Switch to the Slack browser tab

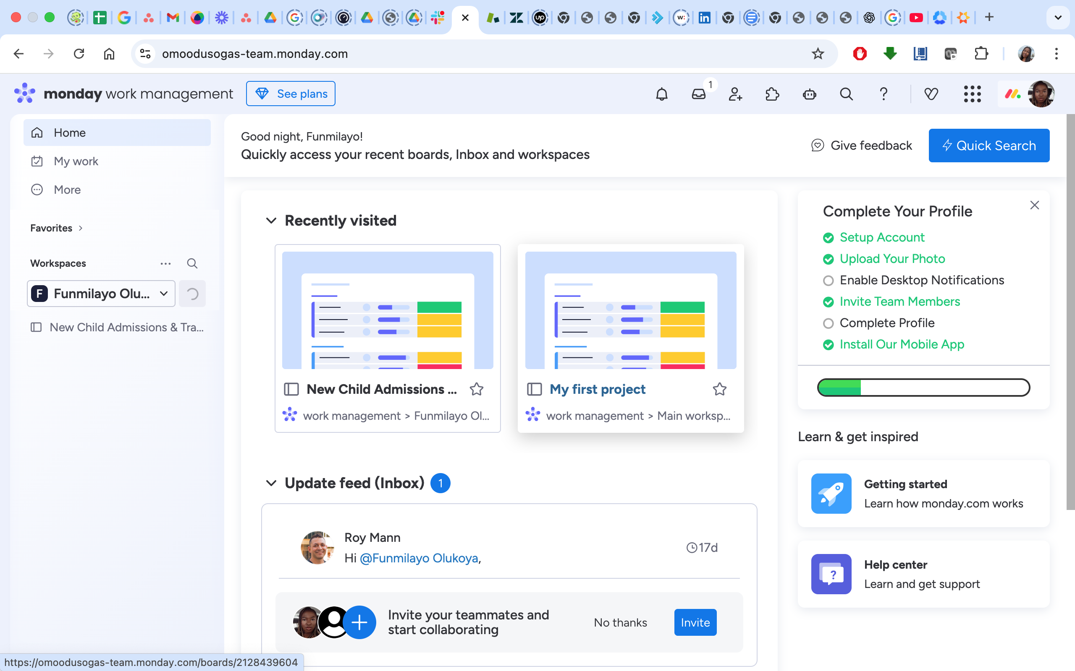438,18
